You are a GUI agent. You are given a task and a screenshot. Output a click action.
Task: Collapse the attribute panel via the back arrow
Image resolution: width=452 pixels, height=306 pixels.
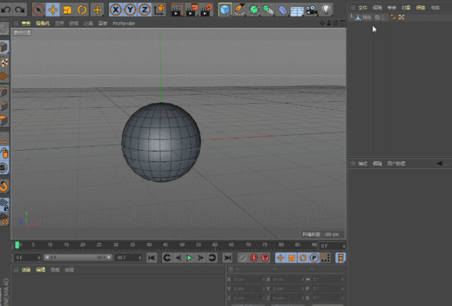pos(439,163)
